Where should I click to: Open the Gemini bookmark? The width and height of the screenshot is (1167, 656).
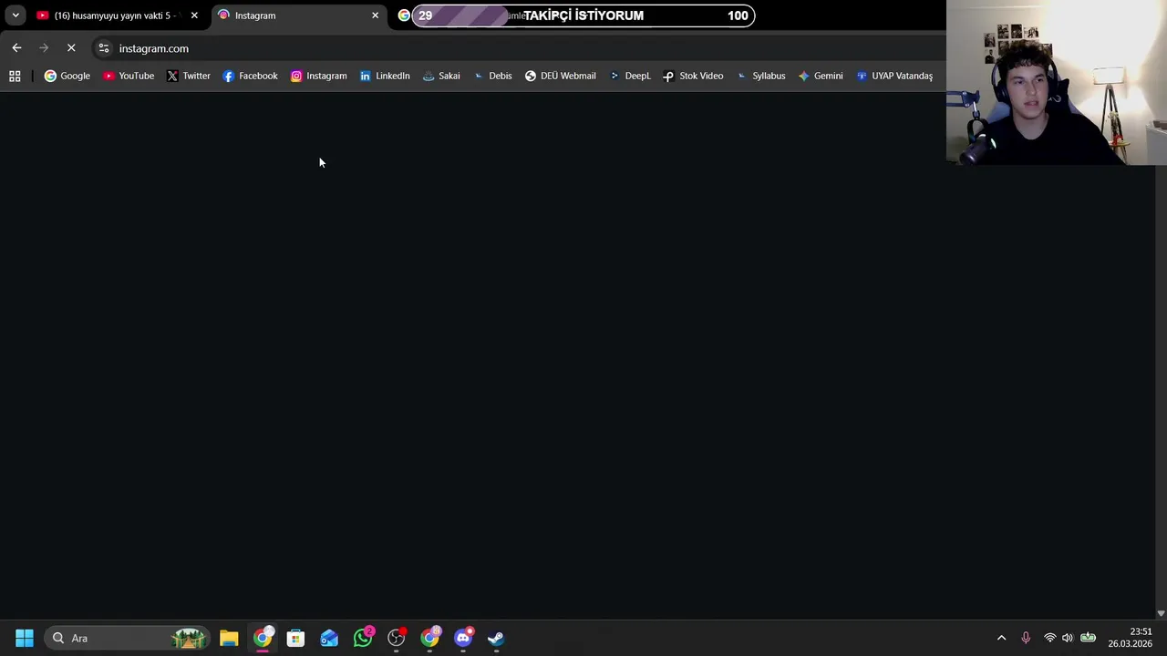(x=820, y=76)
